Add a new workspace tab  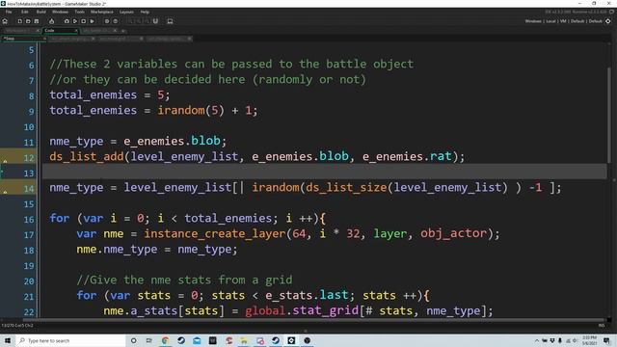123,30
